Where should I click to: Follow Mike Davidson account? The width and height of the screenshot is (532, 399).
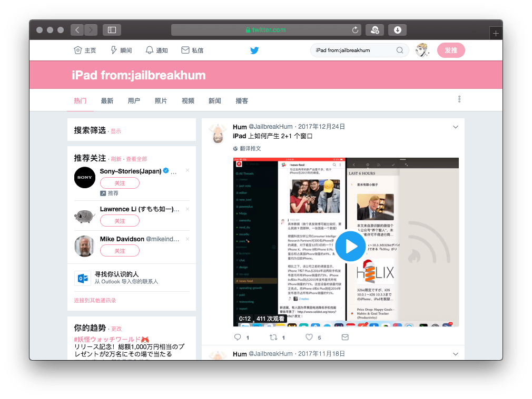click(120, 251)
